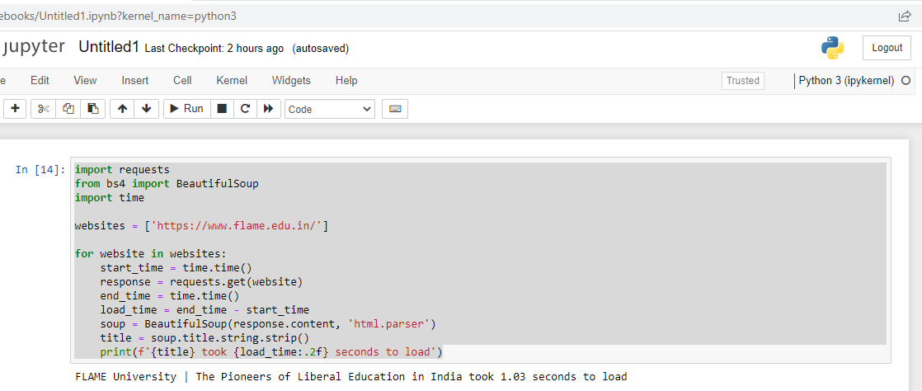Open the Kernel menu
The height and width of the screenshot is (391, 922).
[x=232, y=80]
